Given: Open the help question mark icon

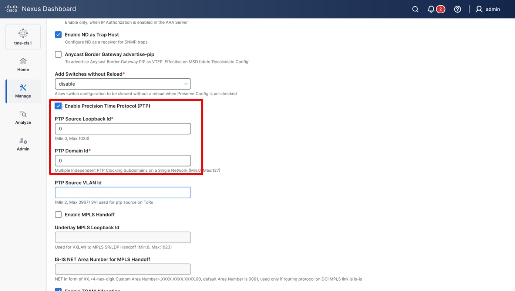Looking at the screenshot, I should 458,9.
